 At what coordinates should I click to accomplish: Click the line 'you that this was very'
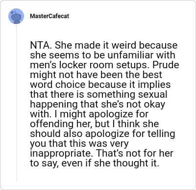tap(79, 144)
